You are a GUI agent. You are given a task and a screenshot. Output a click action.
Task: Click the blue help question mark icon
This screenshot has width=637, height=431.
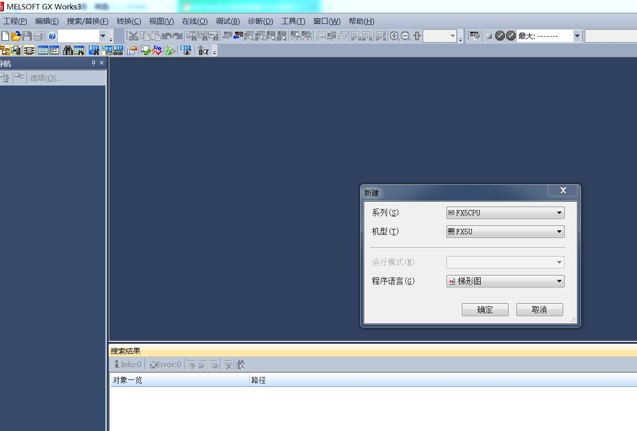pos(52,36)
